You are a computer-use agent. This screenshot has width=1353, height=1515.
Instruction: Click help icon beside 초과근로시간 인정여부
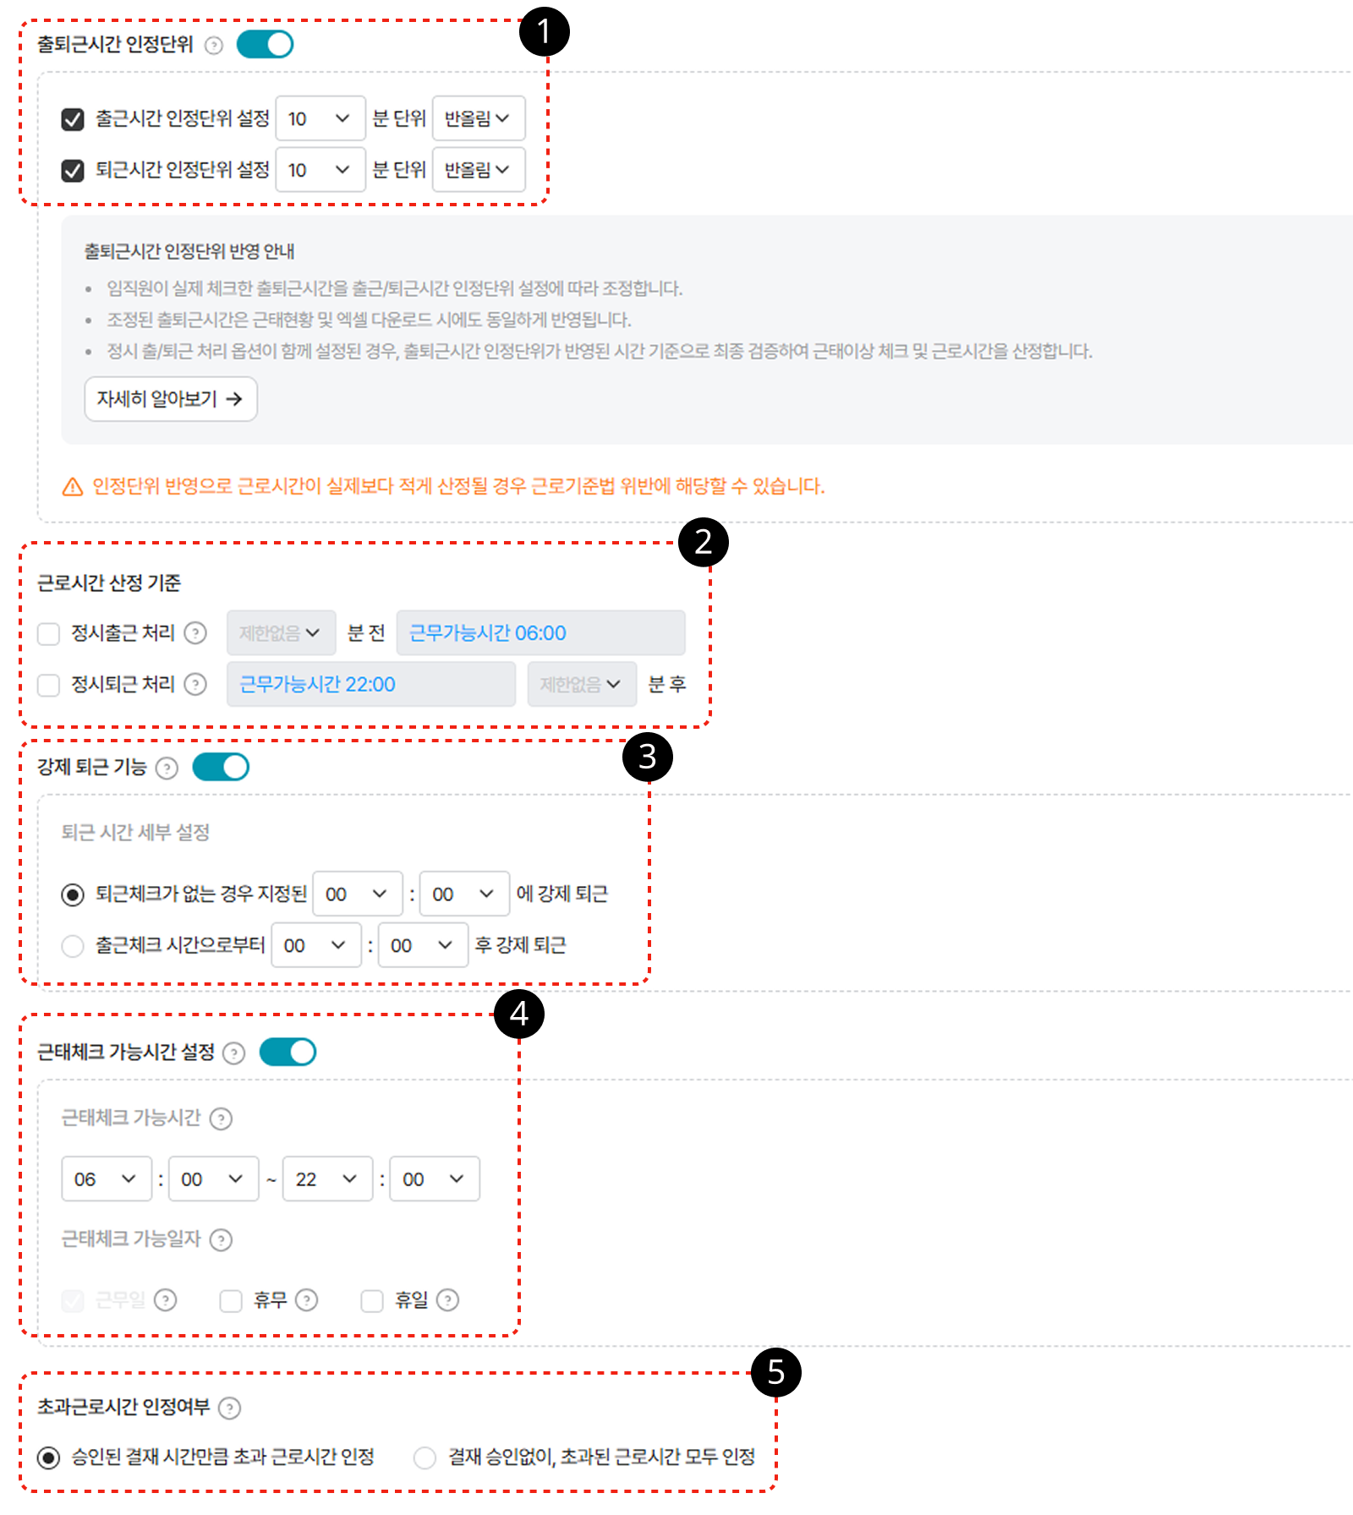(x=229, y=1408)
